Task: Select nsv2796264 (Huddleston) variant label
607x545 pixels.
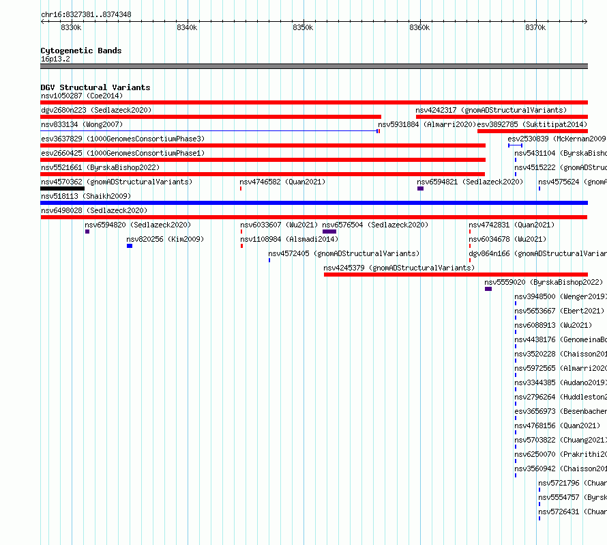Action: point(561,397)
